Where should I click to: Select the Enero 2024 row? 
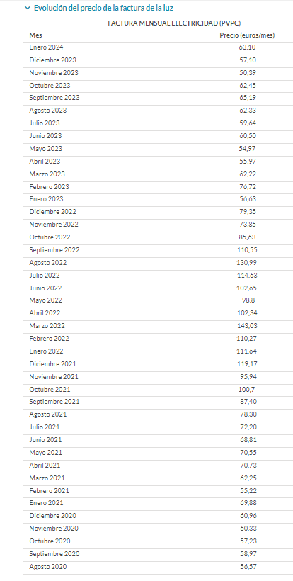pos(158,47)
